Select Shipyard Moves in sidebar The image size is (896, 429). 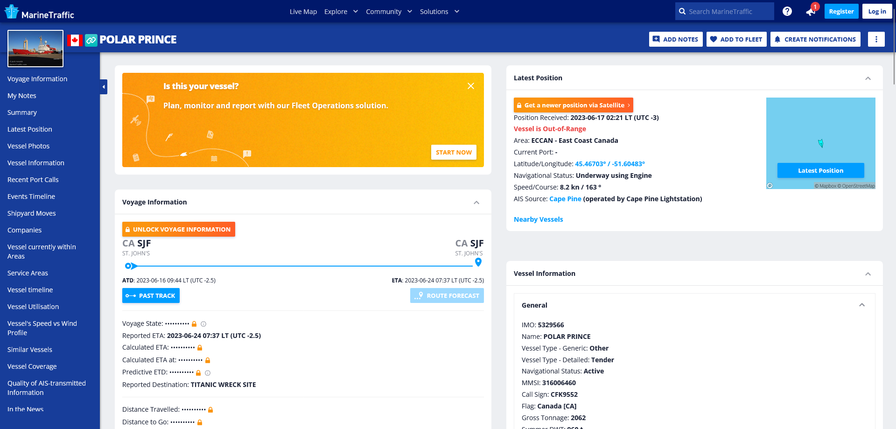32,213
